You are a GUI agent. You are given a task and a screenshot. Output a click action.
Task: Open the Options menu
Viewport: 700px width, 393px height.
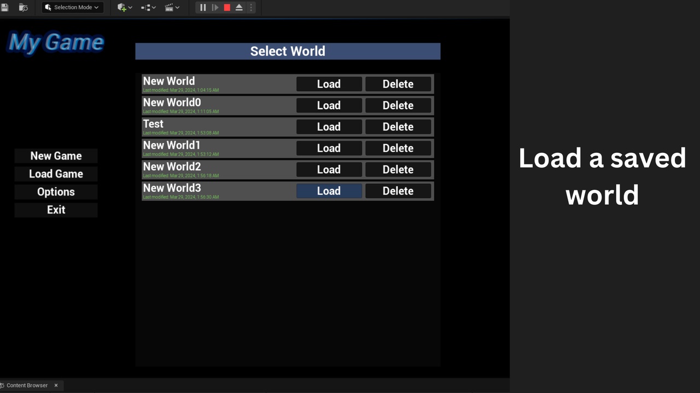56,192
